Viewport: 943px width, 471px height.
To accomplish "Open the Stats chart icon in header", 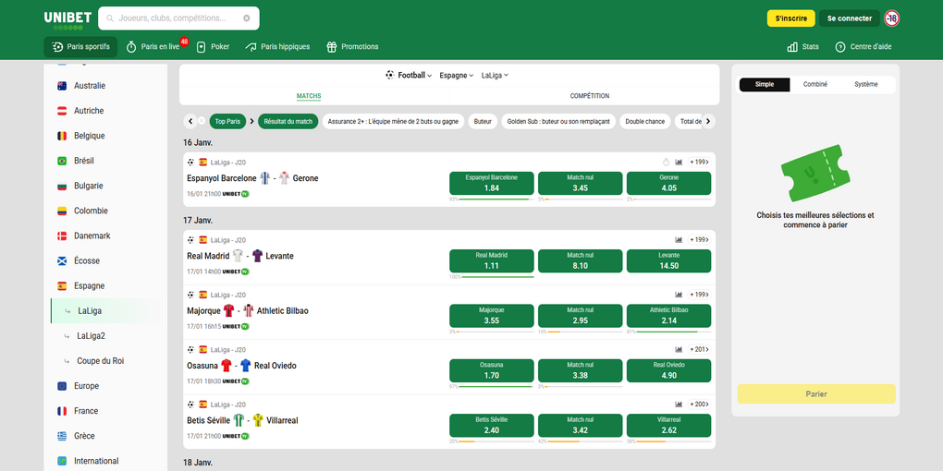I will pyautogui.click(x=792, y=47).
